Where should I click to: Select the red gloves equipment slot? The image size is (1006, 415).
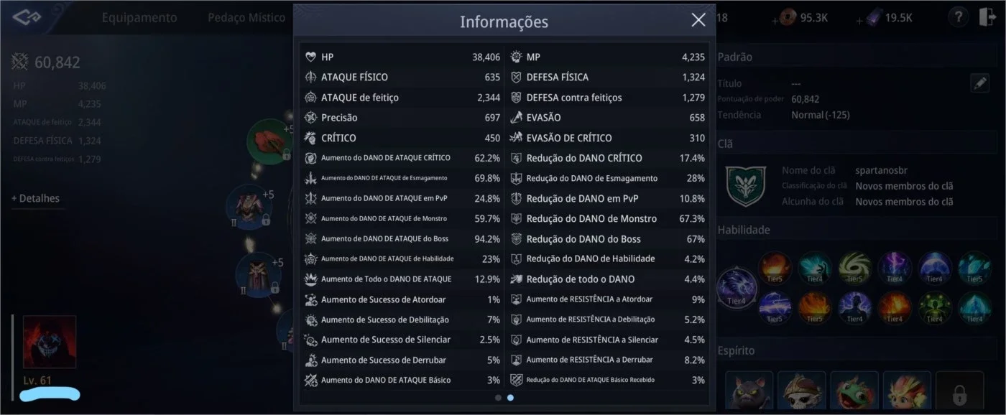click(x=269, y=141)
